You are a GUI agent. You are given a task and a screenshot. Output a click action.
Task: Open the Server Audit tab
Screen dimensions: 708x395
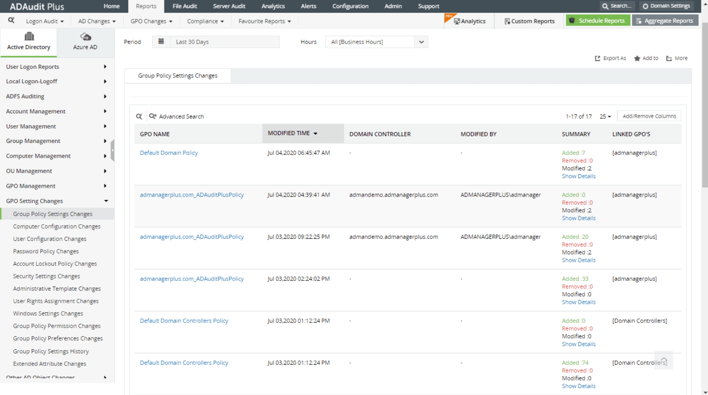pyautogui.click(x=229, y=6)
